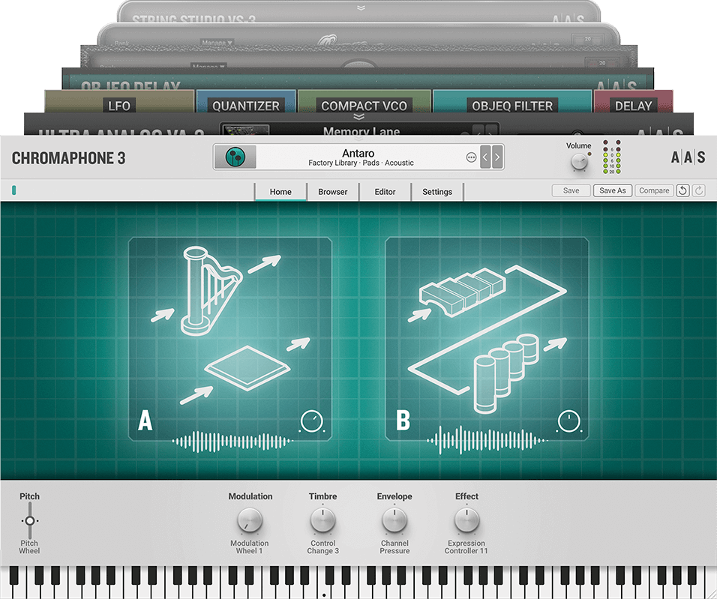Open the preset options ellipsis menu
The height and width of the screenshot is (599, 717).
471,157
